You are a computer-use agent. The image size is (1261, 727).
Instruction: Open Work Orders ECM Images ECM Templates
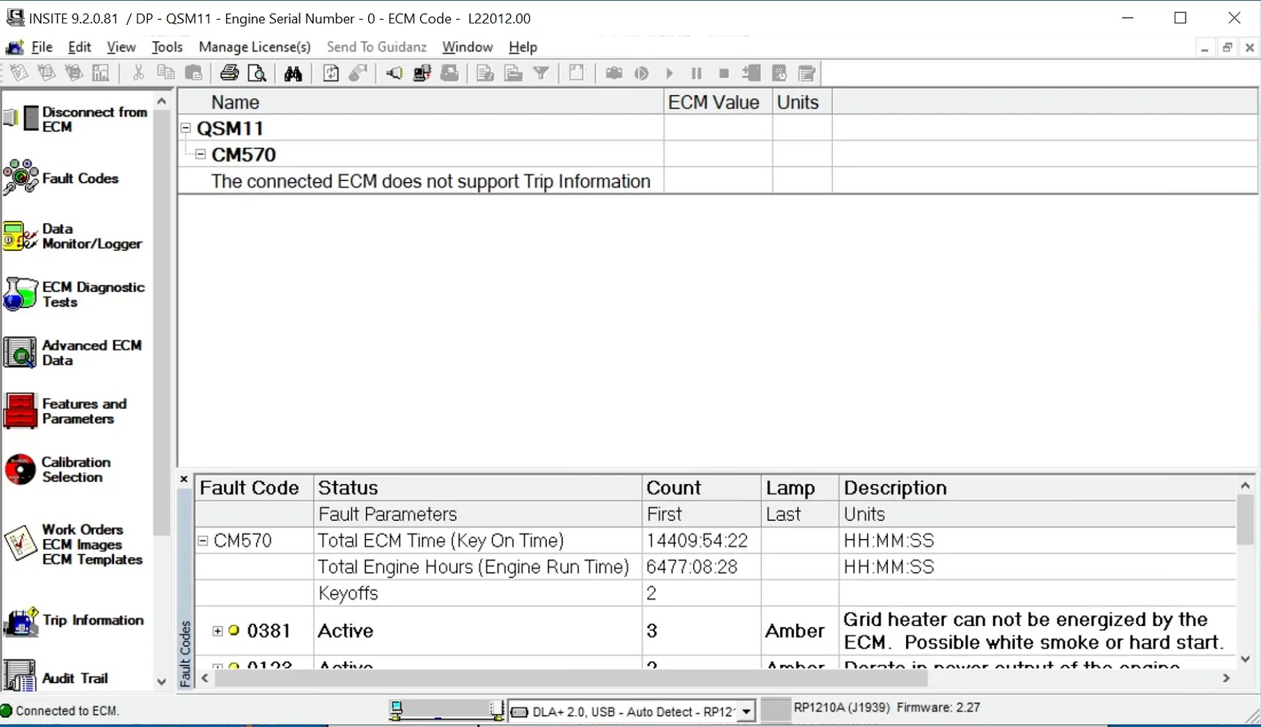(x=73, y=544)
